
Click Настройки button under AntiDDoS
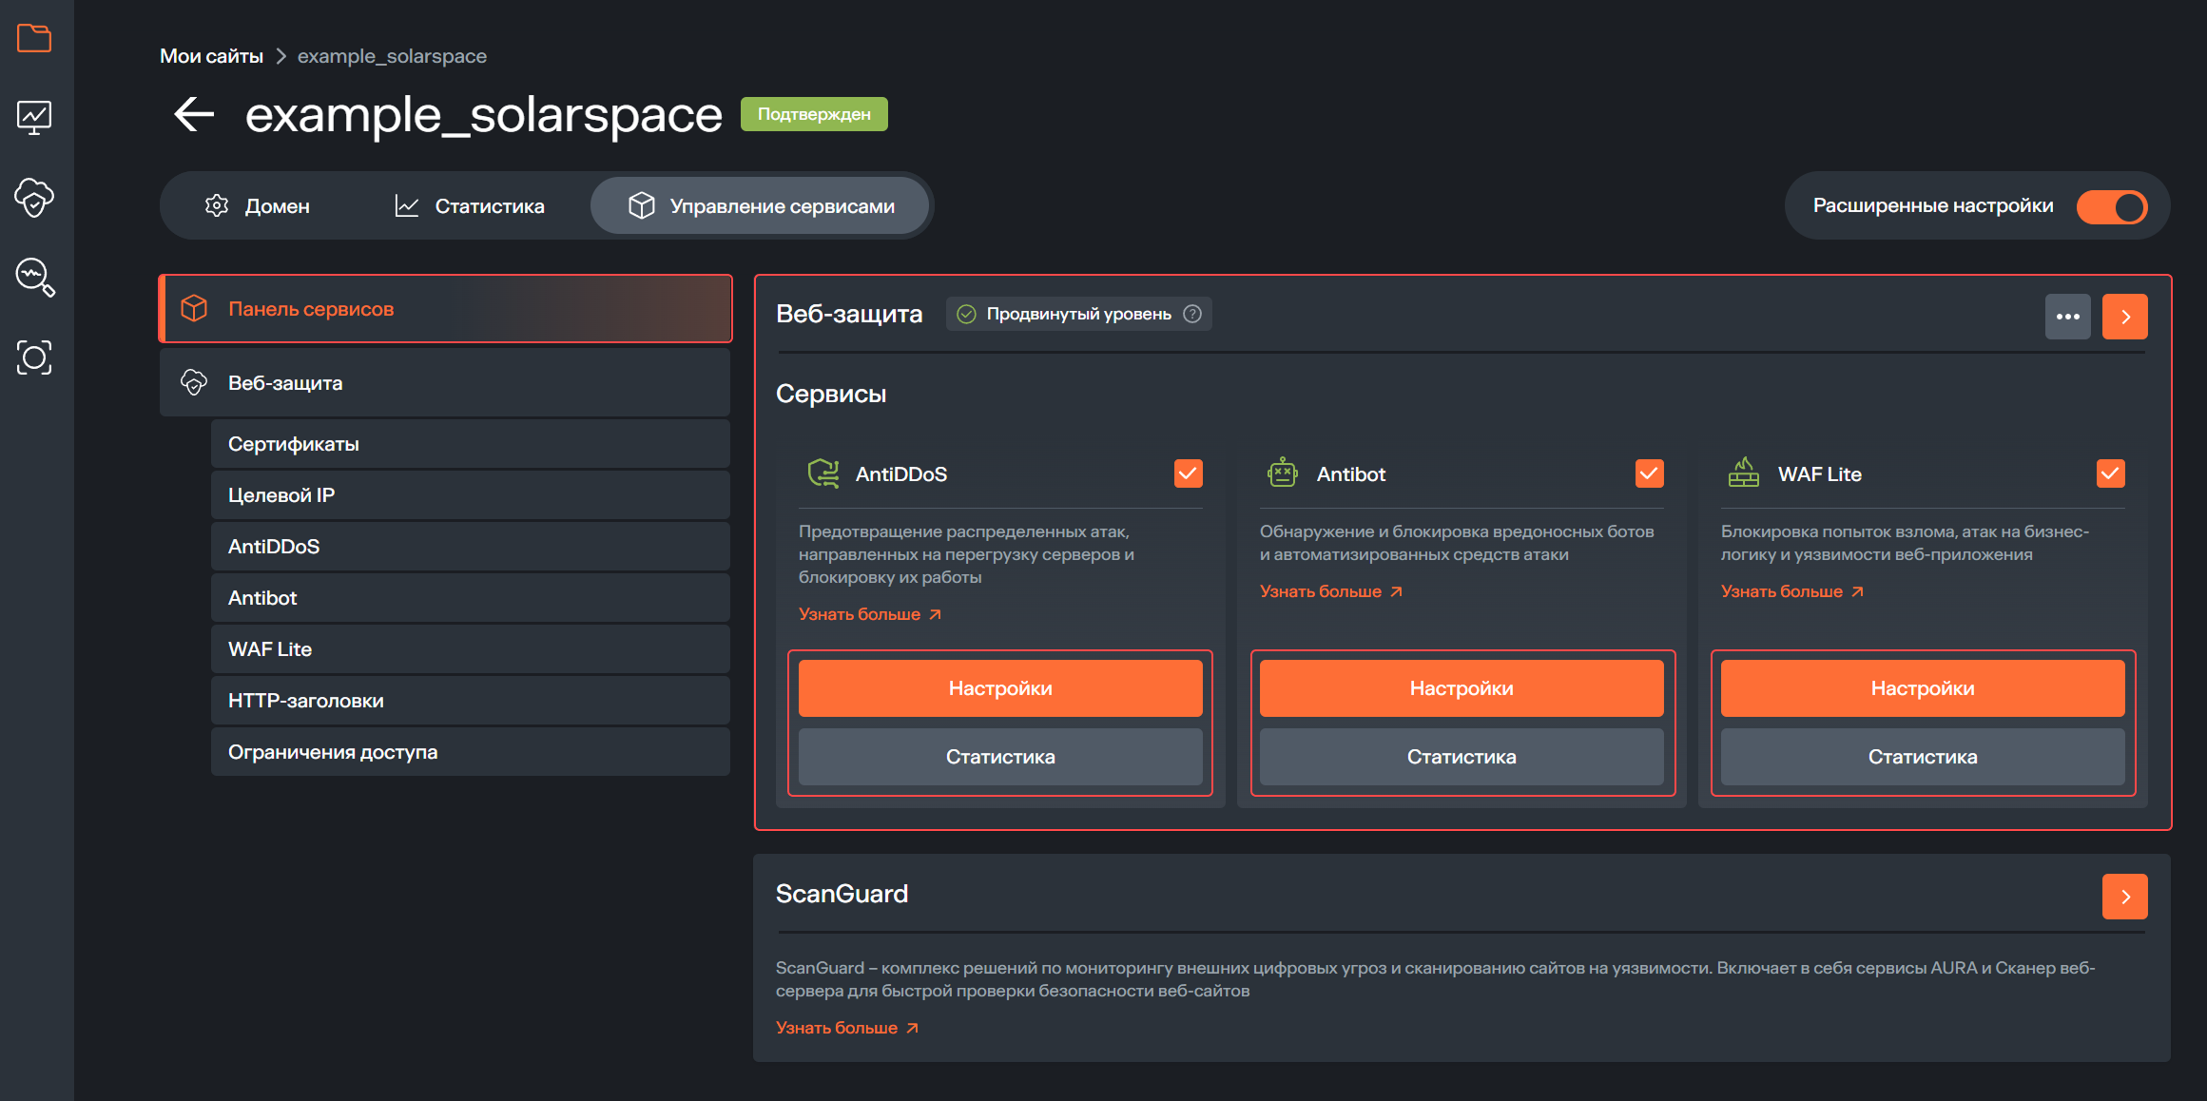pyautogui.click(x=999, y=688)
